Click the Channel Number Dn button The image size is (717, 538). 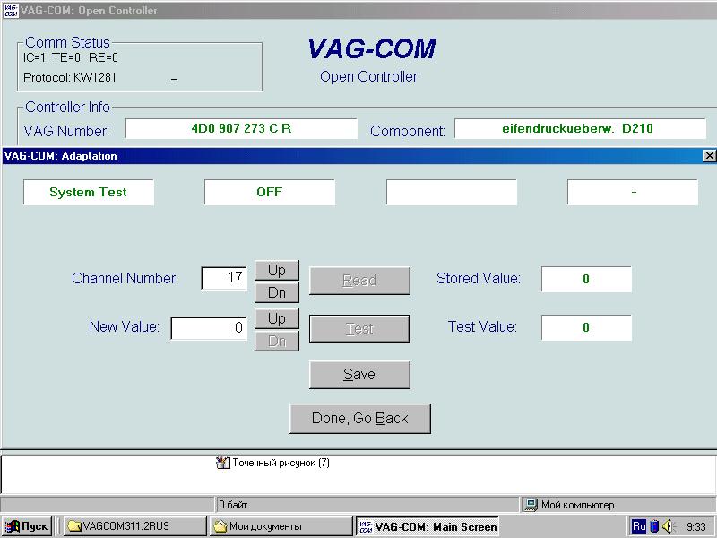click(x=276, y=292)
